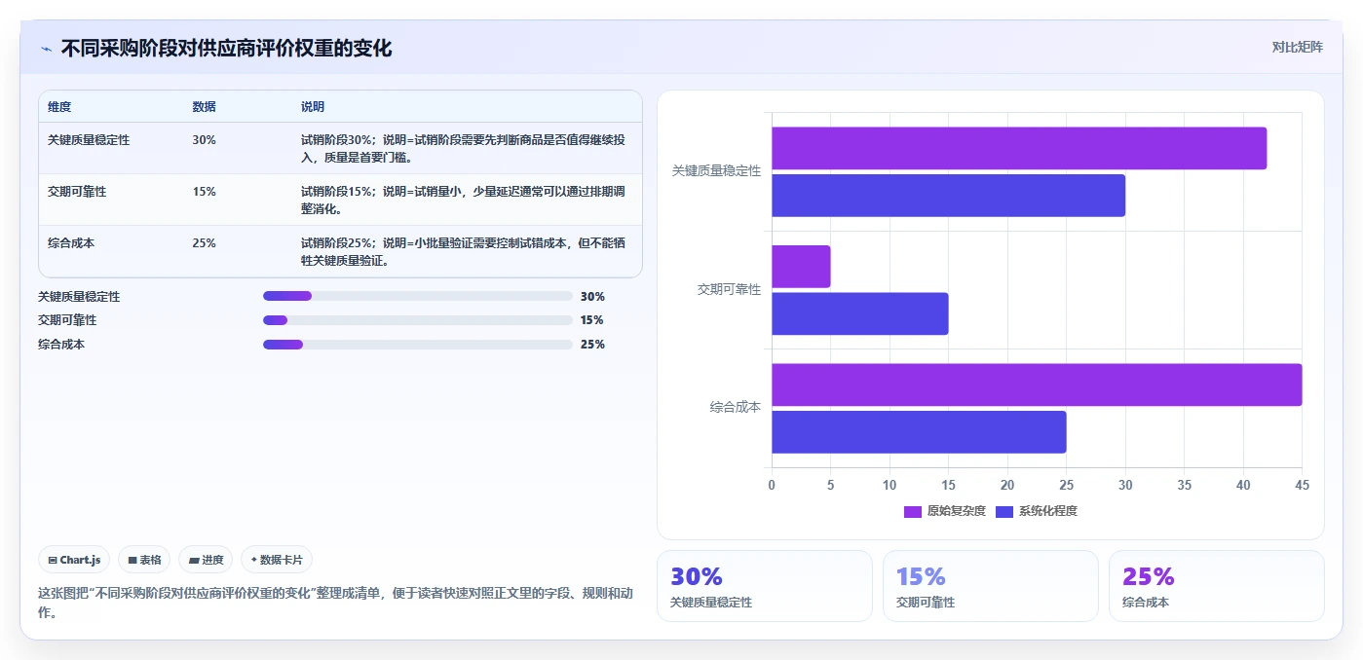Click the 综合成本 progress bar
The height and width of the screenshot is (660, 1363).
[x=417, y=345]
